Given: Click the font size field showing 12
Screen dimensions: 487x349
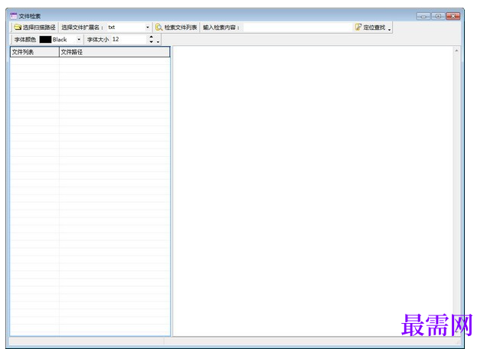Looking at the screenshot, I should (129, 39).
